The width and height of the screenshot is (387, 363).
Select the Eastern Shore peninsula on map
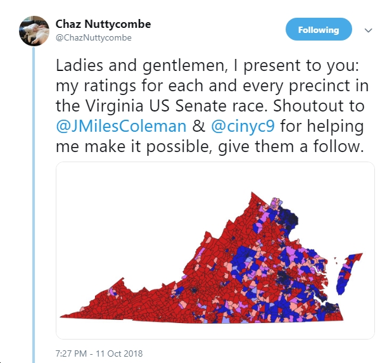[348, 273]
